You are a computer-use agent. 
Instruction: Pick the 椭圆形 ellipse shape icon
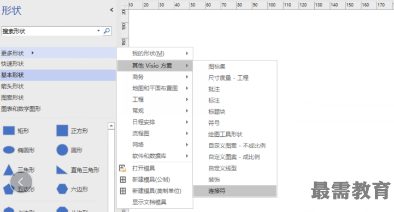pyautogui.click(x=9, y=150)
